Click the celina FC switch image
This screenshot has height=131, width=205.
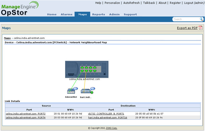pos(87,69)
